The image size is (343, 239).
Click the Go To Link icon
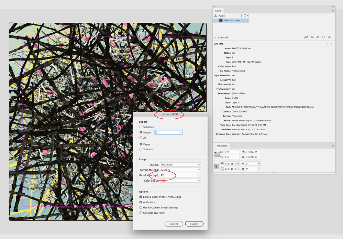pyautogui.click(x=318, y=37)
